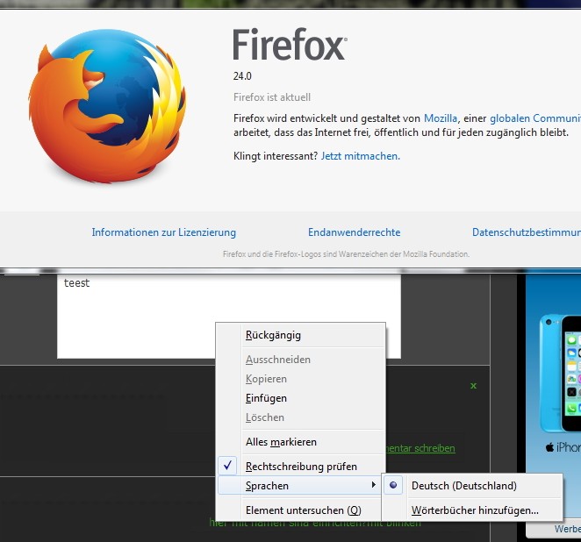The width and height of the screenshot is (581, 542).
Task: Click inside the text field containing 'teest'
Action: coord(229,317)
